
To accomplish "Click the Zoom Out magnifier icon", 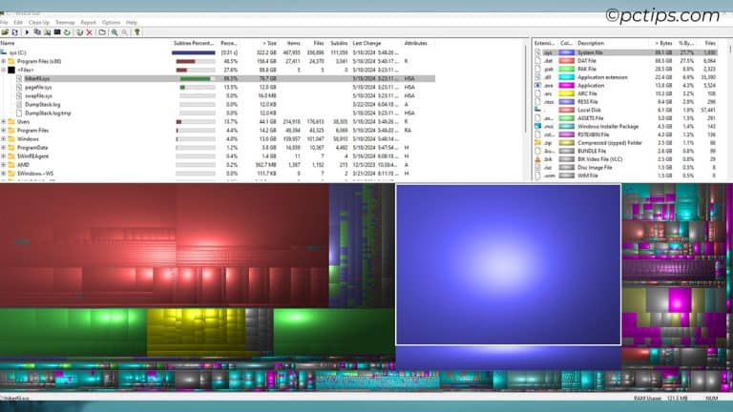I will pyautogui.click(x=125, y=31).
